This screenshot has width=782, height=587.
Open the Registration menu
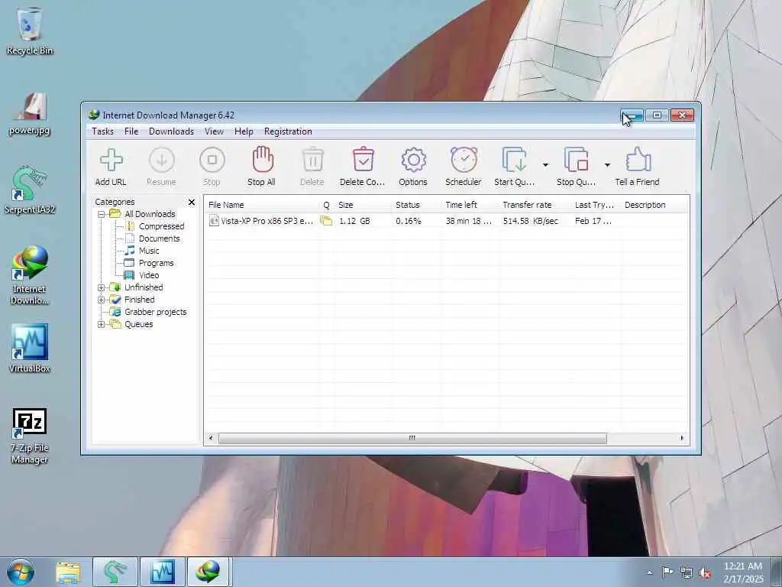pyautogui.click(x=288, y=131)
